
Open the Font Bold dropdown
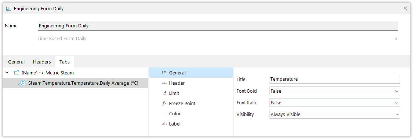[x=334, y=91]
